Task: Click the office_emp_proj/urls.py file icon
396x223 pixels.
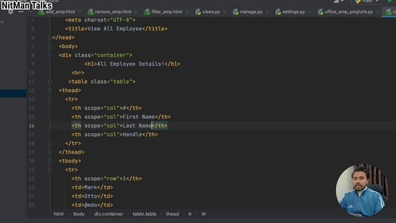Action: coord(321,12)
